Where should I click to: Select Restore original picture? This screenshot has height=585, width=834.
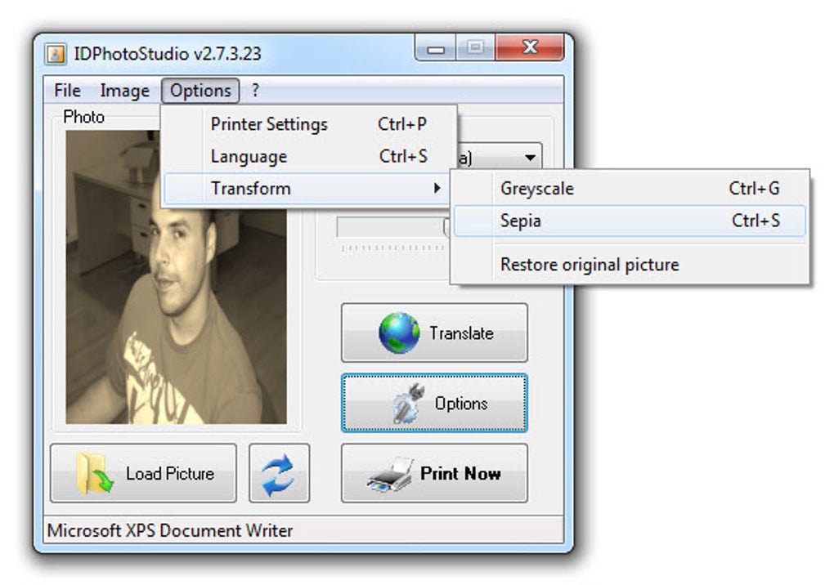[x=630, y=265]
